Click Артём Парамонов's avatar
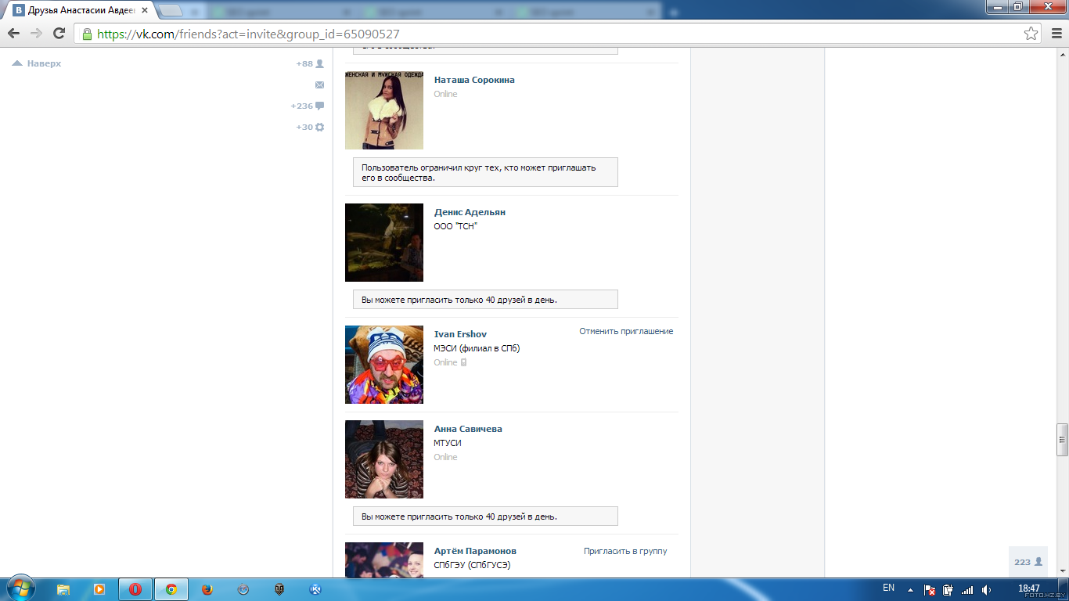The width and height of the screenshot is (1069, 601). [384, 560]
